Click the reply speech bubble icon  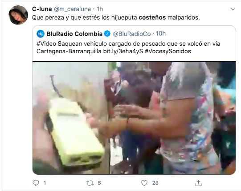tap(36, 183)
